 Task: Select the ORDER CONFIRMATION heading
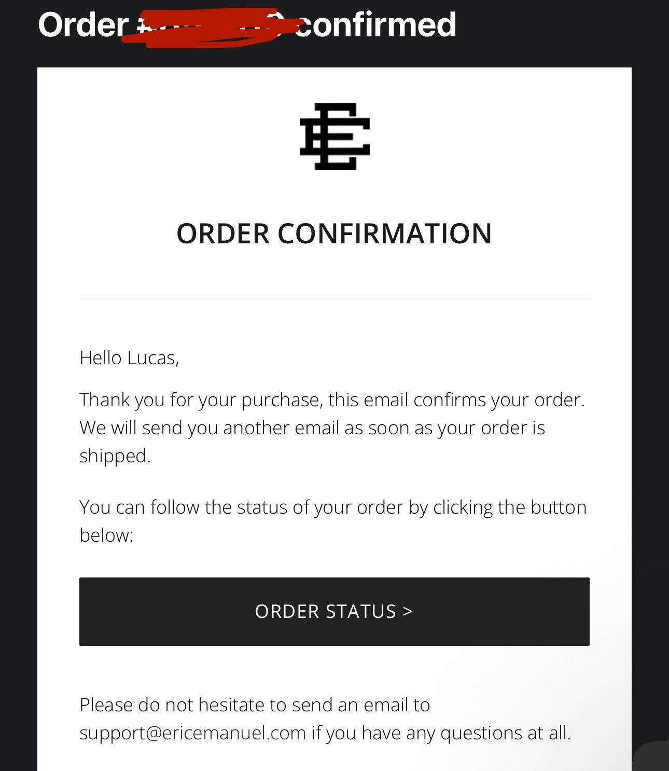tap(335, 233)
